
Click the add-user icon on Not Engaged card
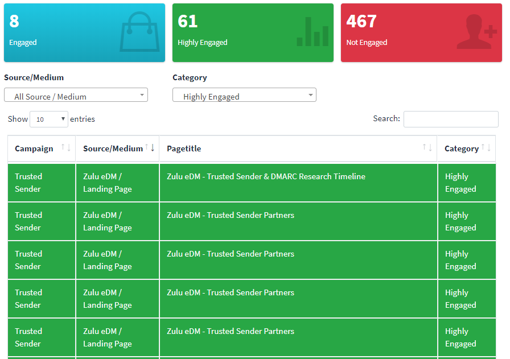pos(477,31)
